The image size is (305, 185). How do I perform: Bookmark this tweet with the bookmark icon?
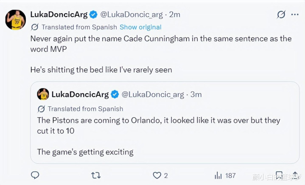pos(279,175)
